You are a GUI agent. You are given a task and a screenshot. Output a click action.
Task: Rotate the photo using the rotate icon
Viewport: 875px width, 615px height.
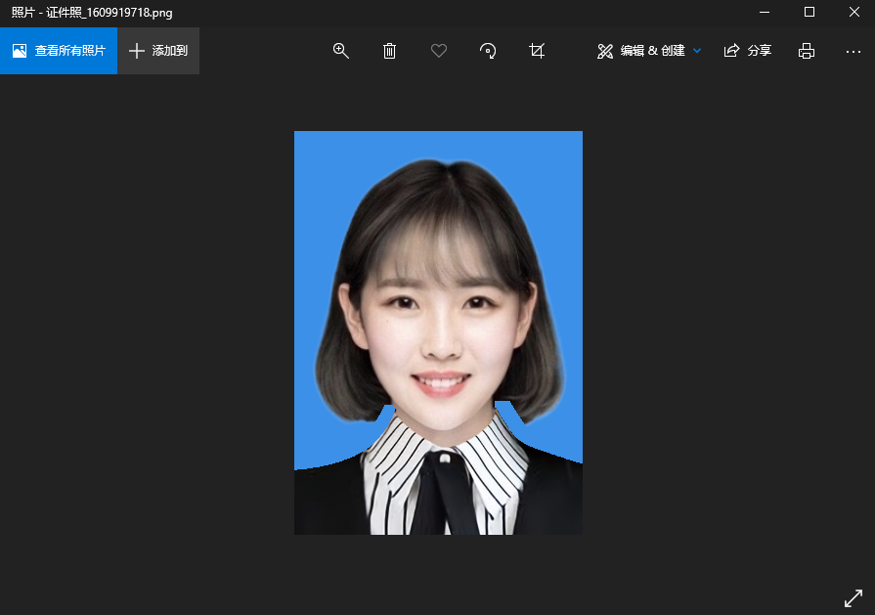click(488, 51)
